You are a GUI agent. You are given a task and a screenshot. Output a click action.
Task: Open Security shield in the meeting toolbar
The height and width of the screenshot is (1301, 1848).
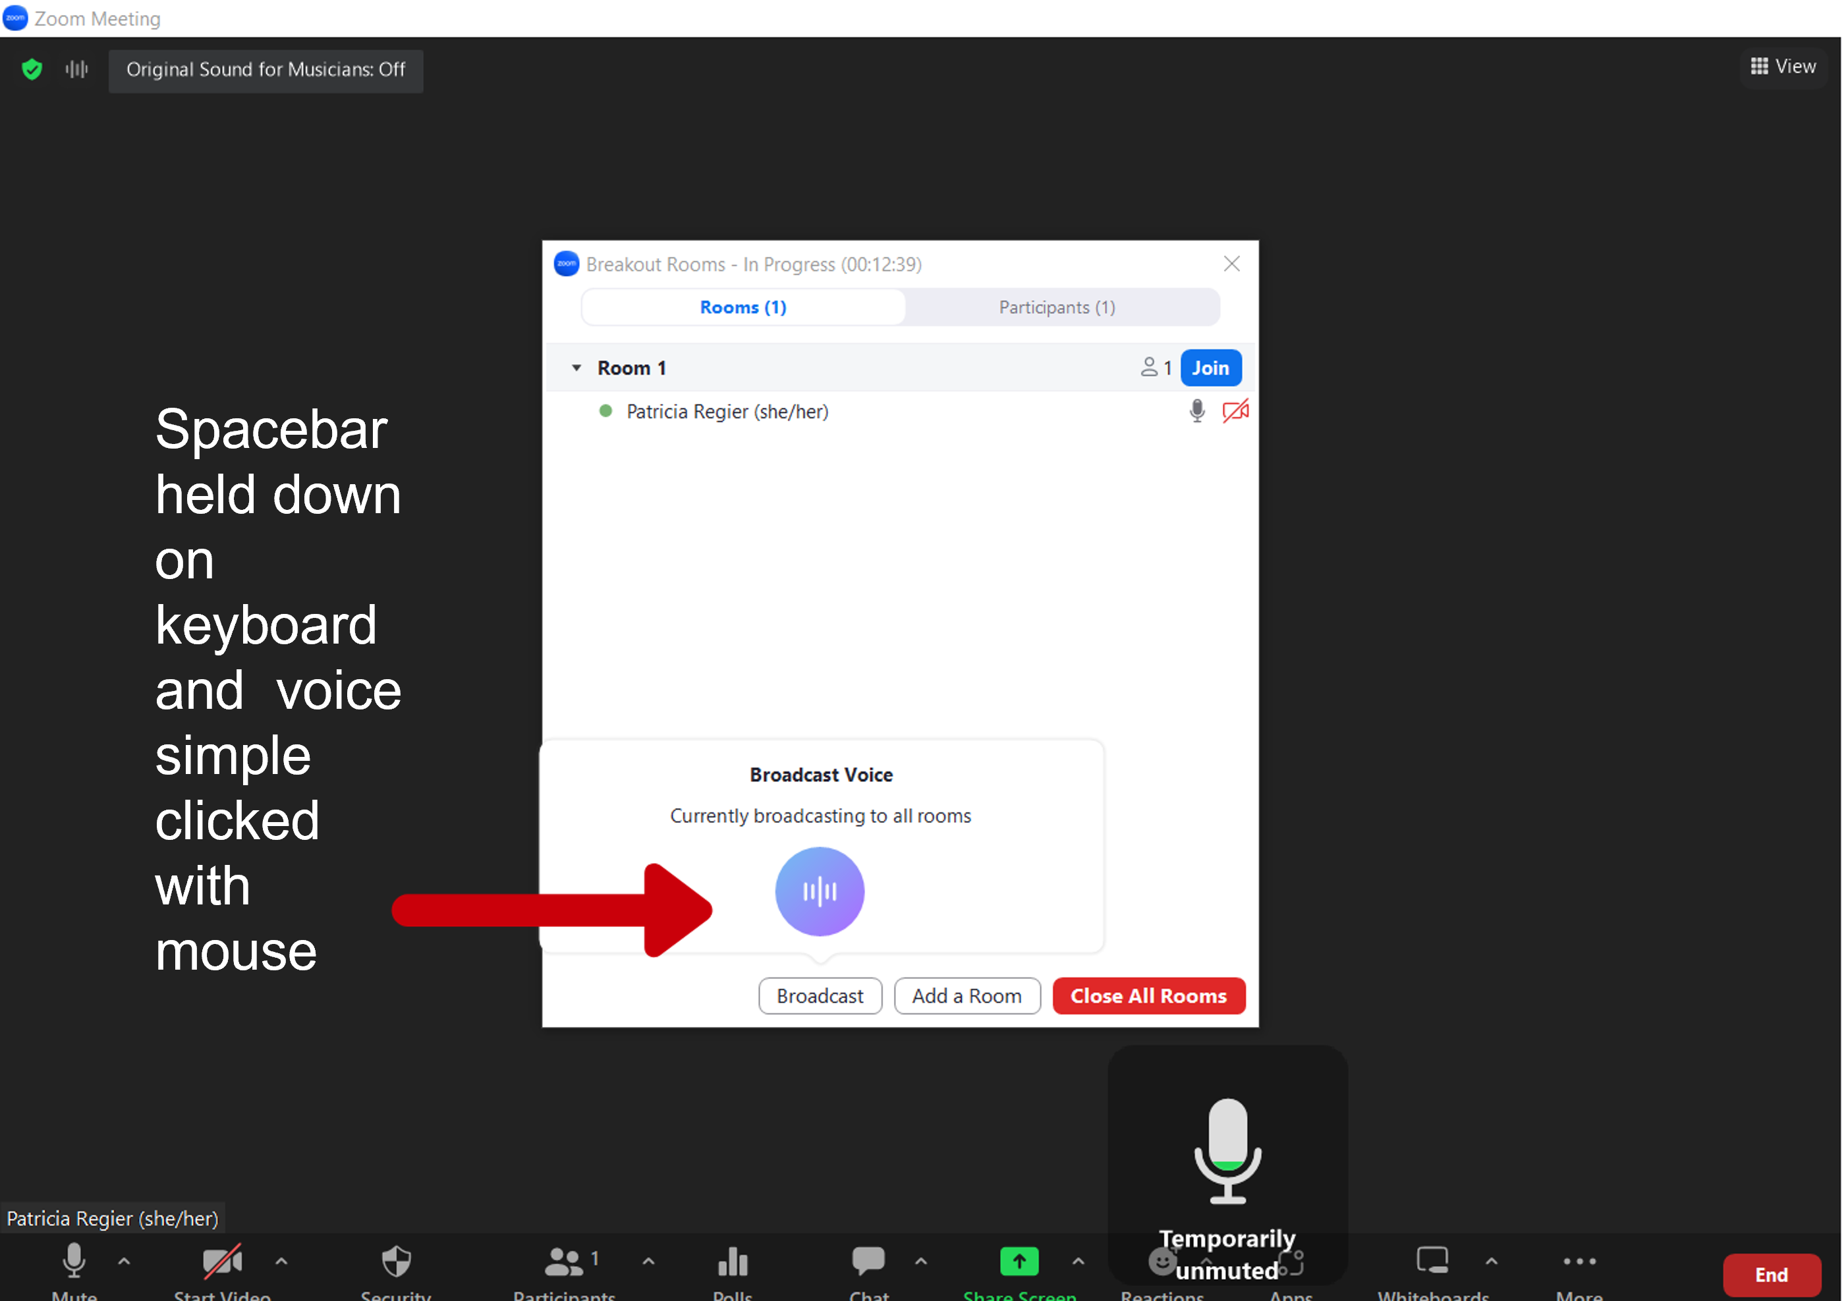(396, 1261)
